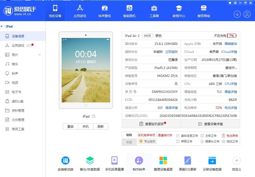Screen dimensions: 255x177
Task: Select the 验机 tab
Action: 129,135
